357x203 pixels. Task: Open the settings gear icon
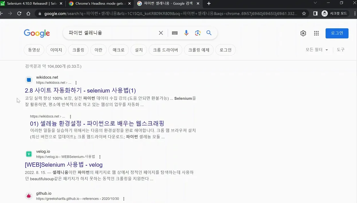[x=303, y=33]
